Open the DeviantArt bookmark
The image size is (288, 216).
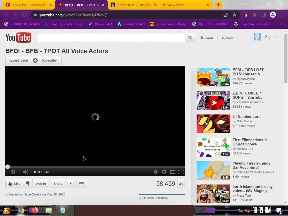(x=101, y=24)
